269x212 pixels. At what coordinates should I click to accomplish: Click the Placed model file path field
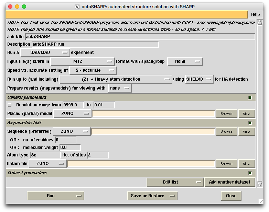coord(153,114)
